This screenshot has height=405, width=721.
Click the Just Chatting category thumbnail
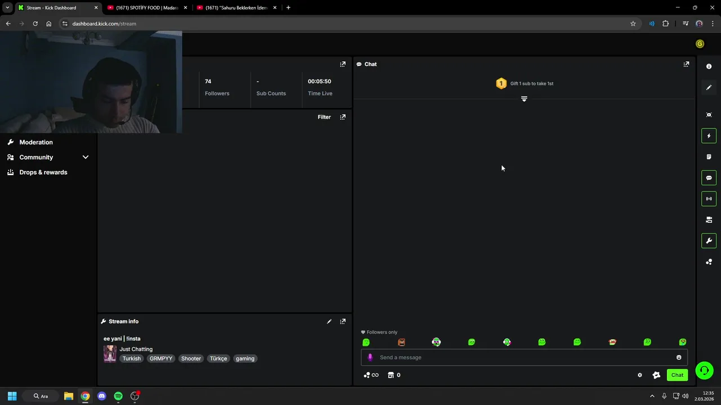110,354
